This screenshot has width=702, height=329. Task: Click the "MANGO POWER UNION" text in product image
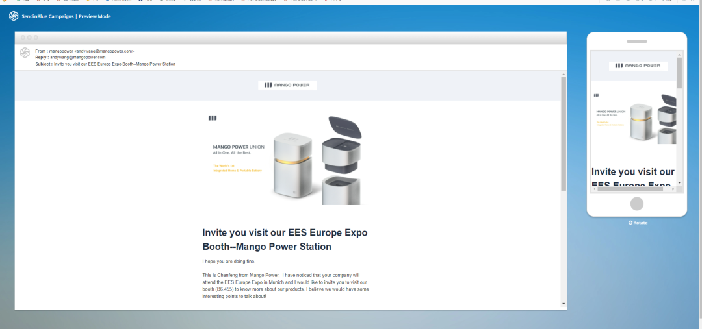(x=239, y=147)
